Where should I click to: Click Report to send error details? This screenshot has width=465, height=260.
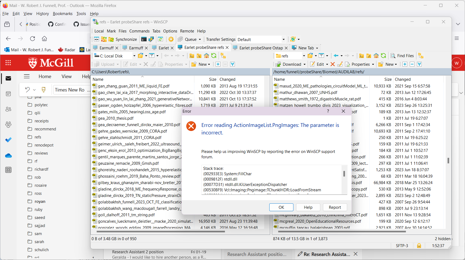coord(335,207)
